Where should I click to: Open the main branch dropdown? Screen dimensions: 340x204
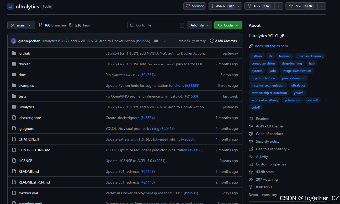click(21, 25)
